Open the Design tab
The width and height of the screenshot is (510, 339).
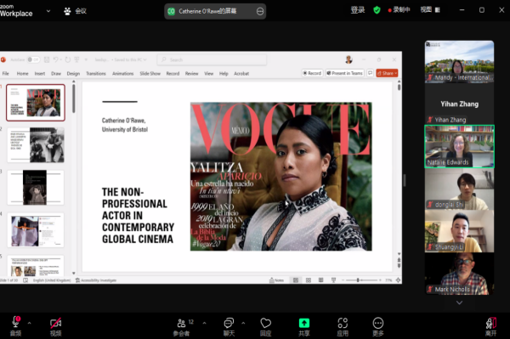73,73
